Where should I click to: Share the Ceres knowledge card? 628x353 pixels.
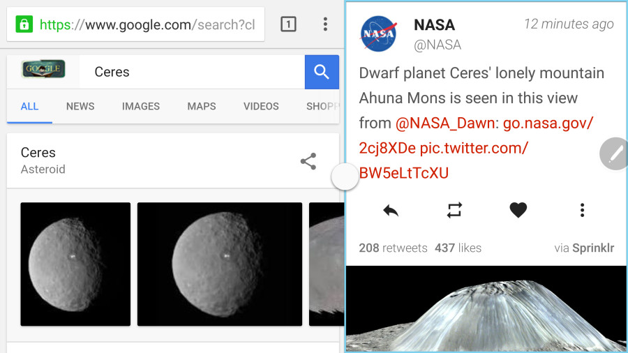click(x=308, y=161)
